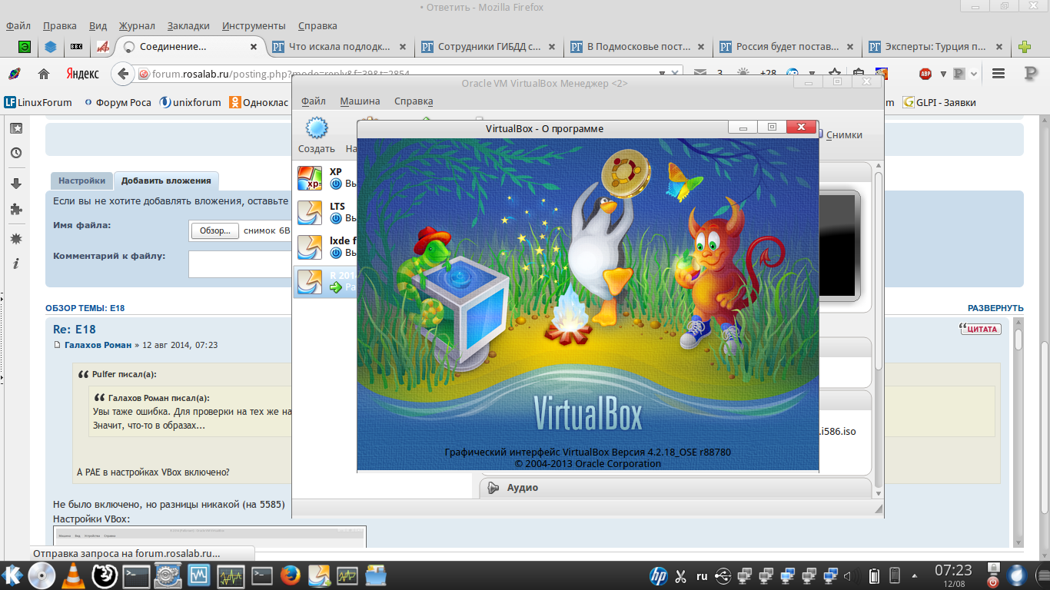This screenshot has height=590, width=1050.
Task: Click the Firefox back arrow button
Action: tap(123, 74)
